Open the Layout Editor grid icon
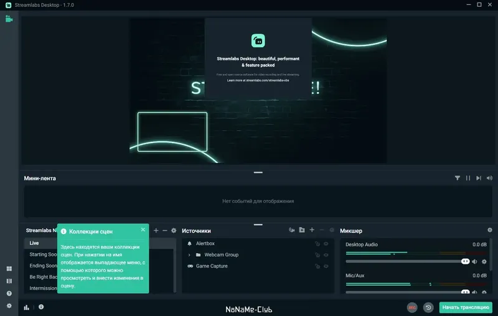Image resolution: width=498 pixels, height=316 pixels. (9, 269)
